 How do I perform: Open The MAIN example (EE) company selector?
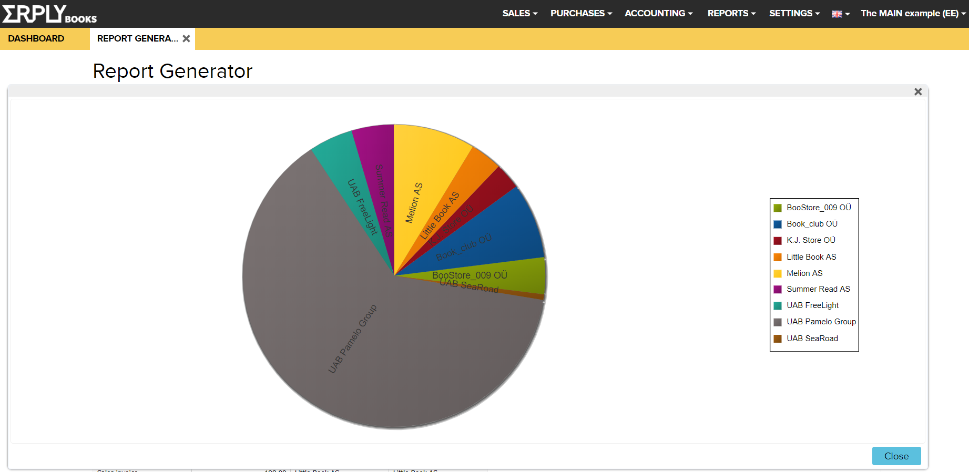click(x=913, y=13)
